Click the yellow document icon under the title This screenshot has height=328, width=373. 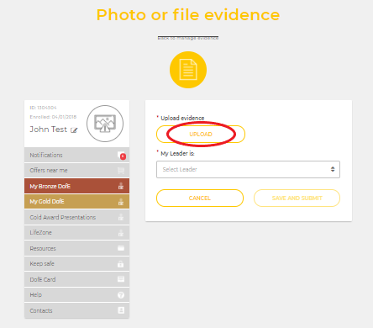tap(188, 70)
